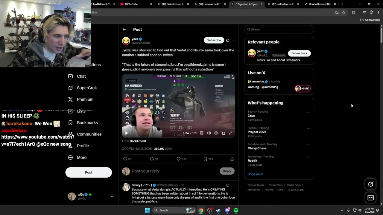Go back using the Post arrow
Image resolution: width=383 pixels, height=215 pixels.
click(x=124, y=30)
